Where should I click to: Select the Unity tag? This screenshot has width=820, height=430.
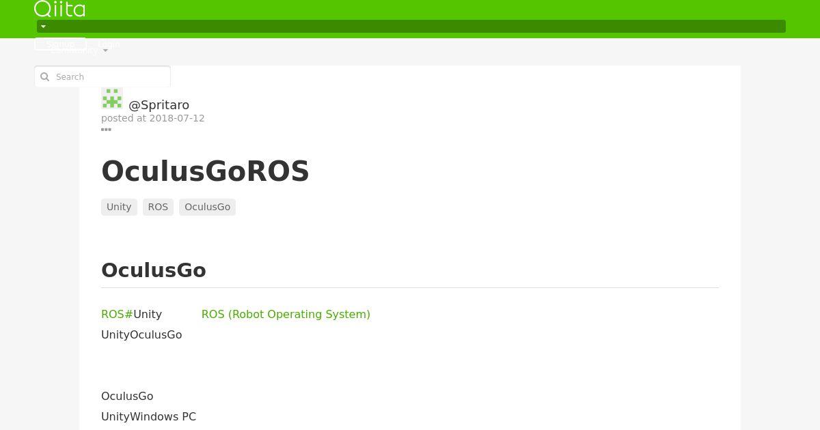pyautogui.click(x=119, y=207)
